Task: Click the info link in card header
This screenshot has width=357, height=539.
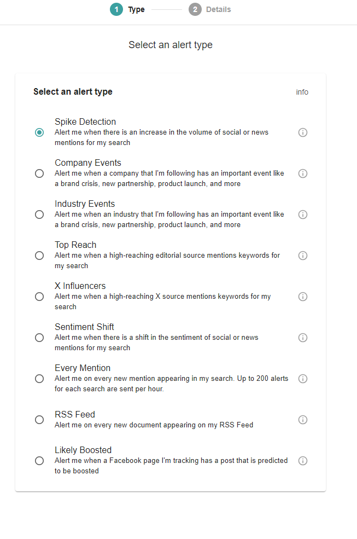Action: coord(302,92)
